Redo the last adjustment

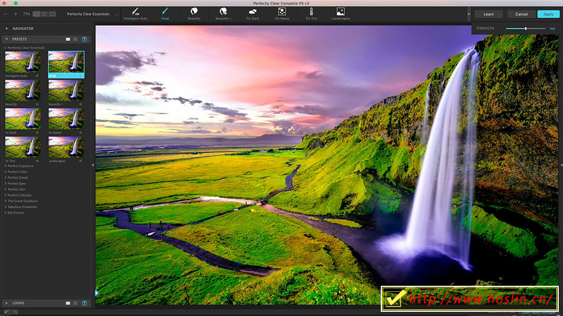pyautogui.click(x=15, y=312)
